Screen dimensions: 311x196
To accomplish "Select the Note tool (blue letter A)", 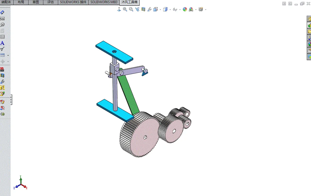I will [x=2, y=43].
